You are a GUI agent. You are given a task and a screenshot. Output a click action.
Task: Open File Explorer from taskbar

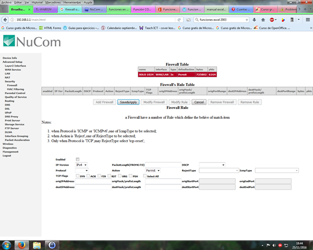click(37, 245)
